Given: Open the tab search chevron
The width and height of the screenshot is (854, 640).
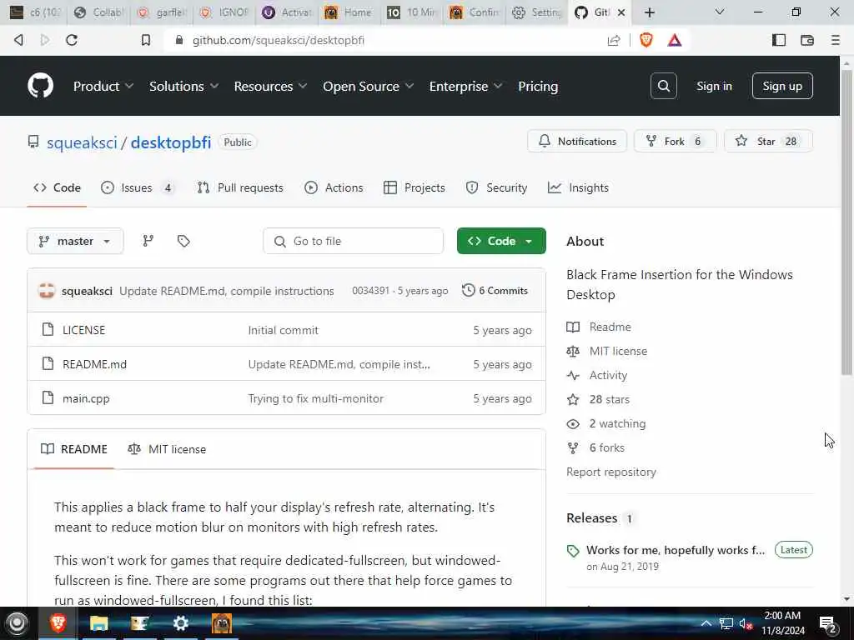Looking at the screenshot, I should point(720,12).
